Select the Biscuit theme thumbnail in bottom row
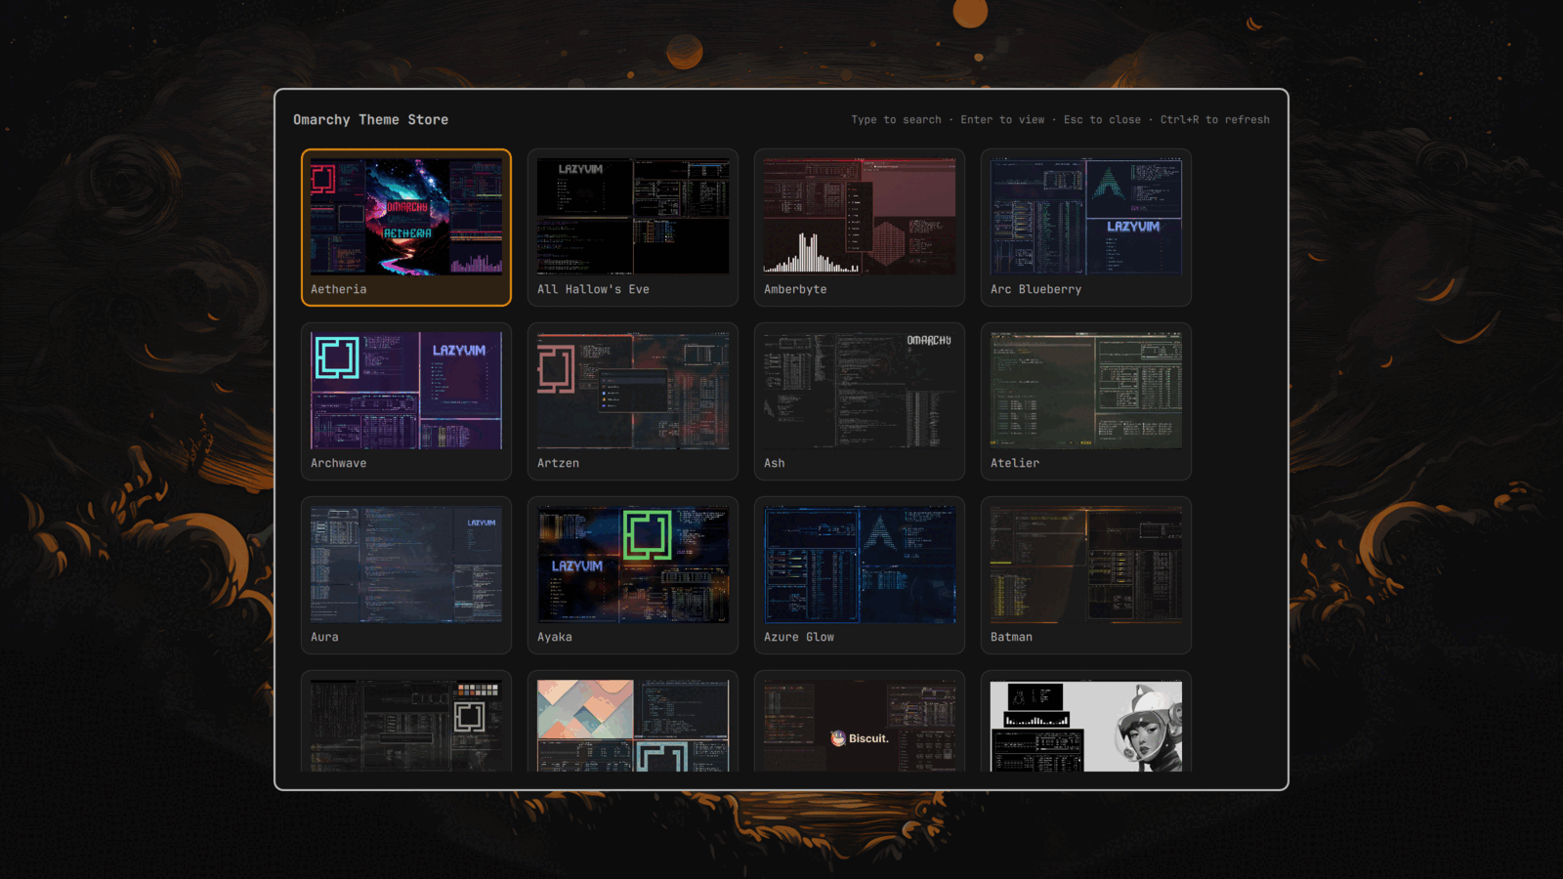 [860, 726]
